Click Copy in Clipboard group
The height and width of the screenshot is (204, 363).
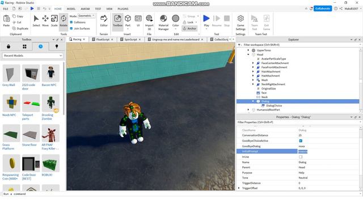[18, 16]
